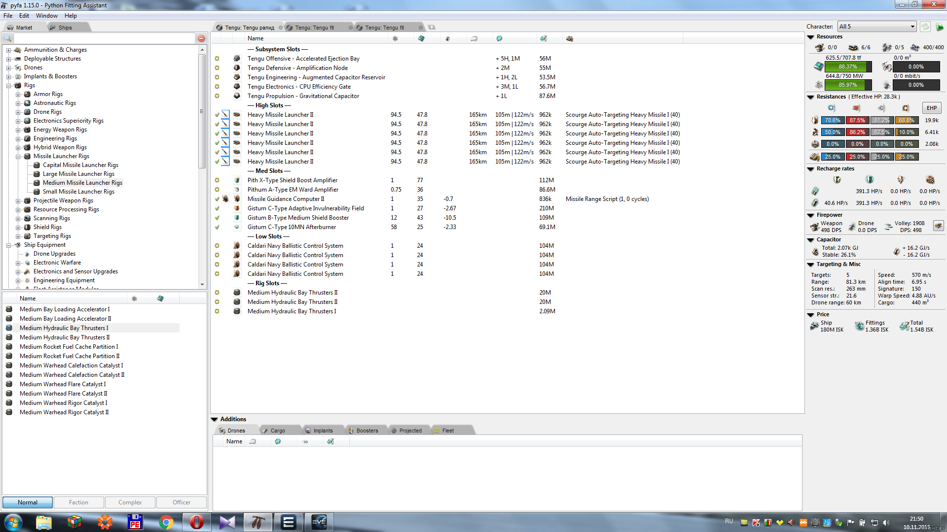
Task: Clear the market search with red button
Action: [201, 38]
